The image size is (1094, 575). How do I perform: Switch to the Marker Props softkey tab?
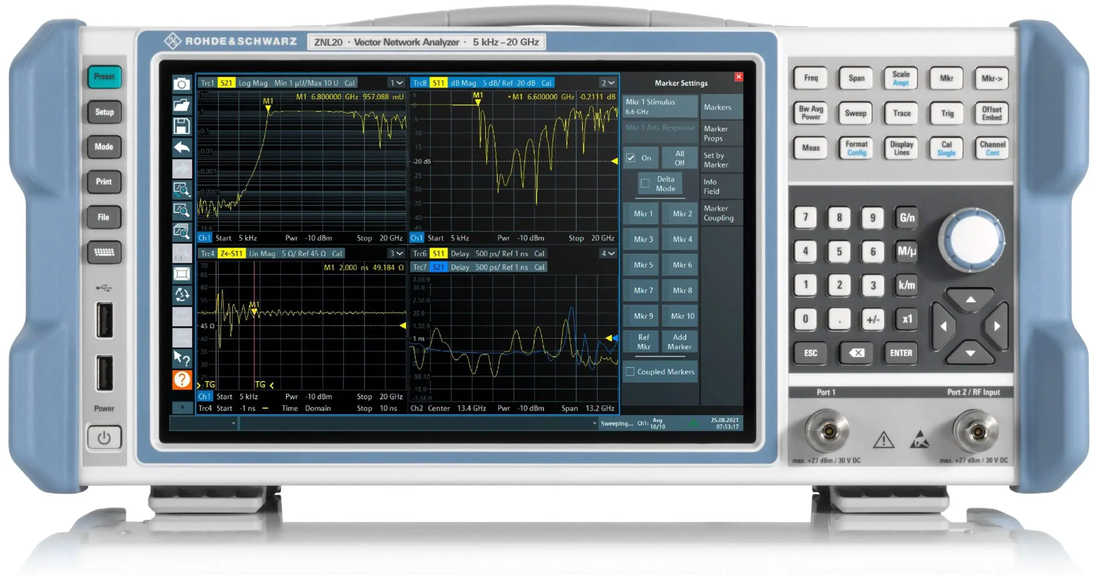pos(721,133)
